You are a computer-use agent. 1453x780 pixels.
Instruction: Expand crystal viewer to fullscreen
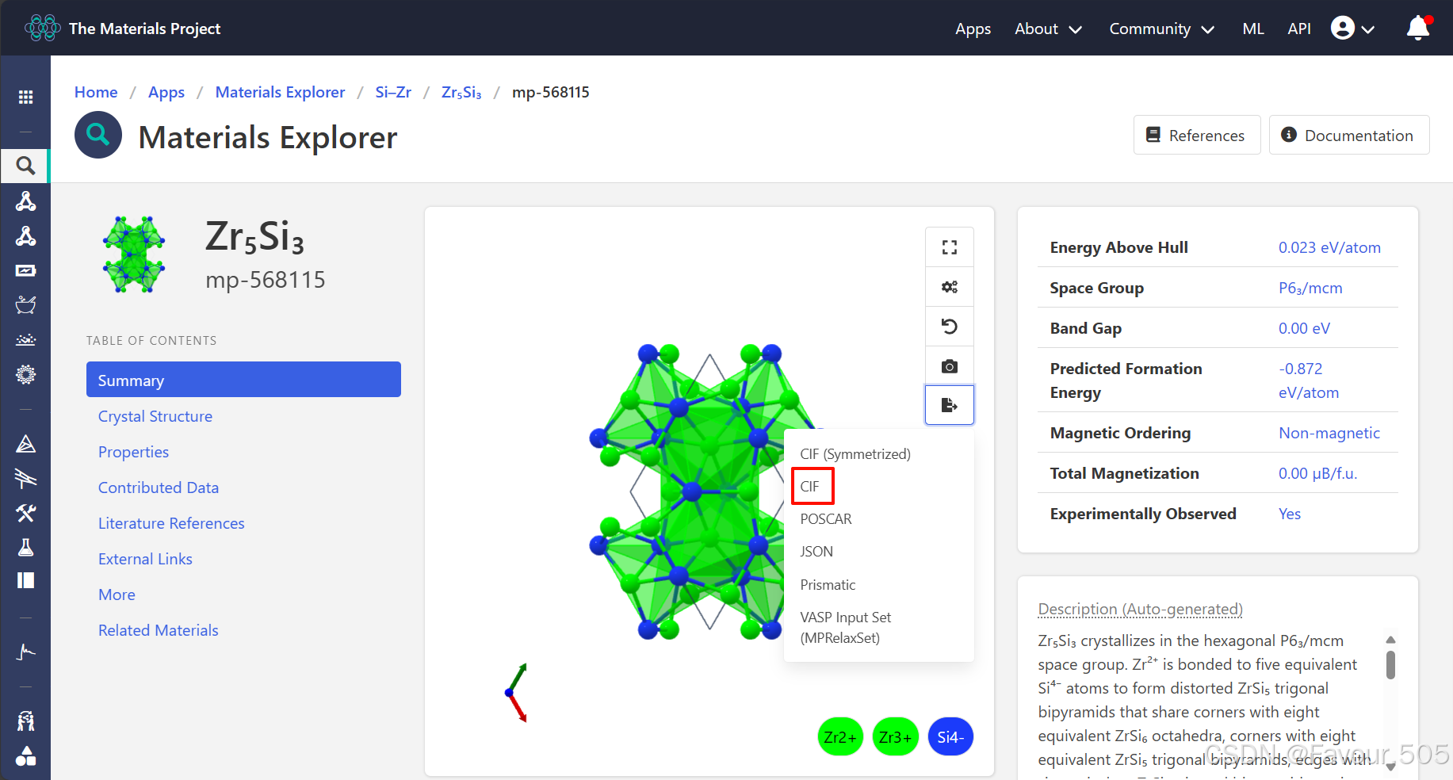[x=950, y=247]
